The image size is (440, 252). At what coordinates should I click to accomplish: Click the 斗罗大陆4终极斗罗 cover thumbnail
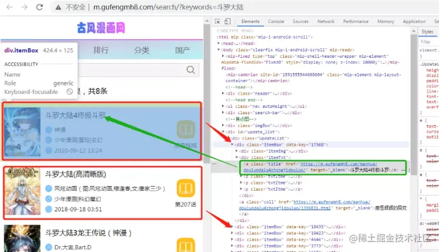pyautogui.click(x=22, y=132)
